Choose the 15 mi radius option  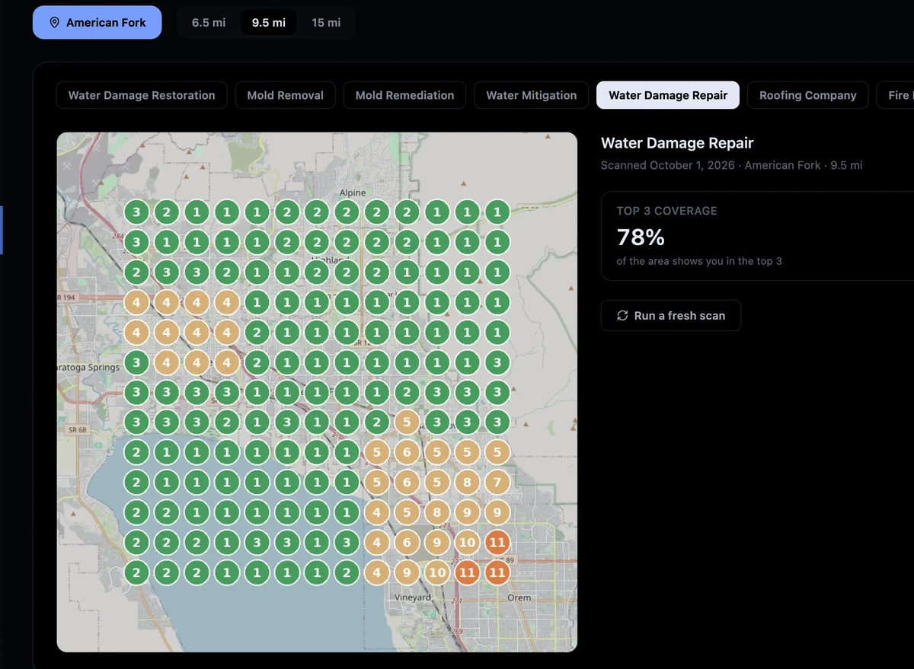pos(326,23)
